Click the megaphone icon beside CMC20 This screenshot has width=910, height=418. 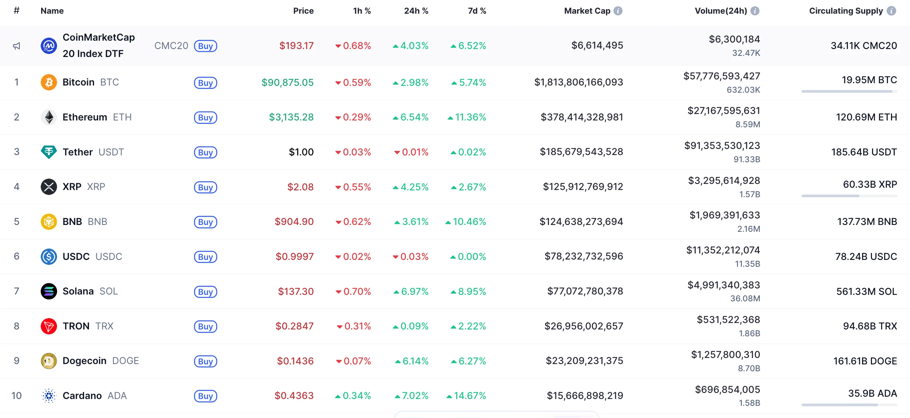16,46
